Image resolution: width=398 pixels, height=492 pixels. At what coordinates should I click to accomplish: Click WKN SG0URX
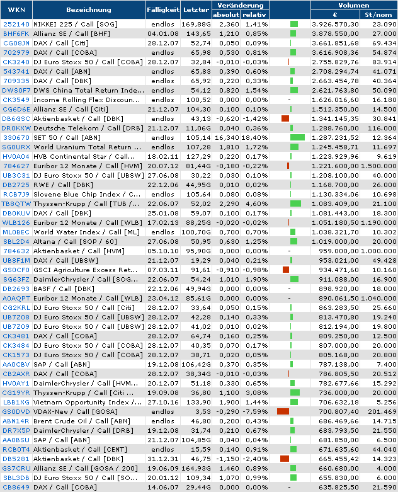click(16, 147)
